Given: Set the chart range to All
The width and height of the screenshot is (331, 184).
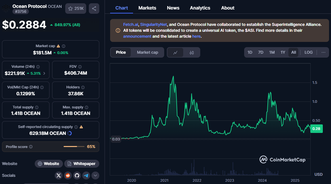Looking at the screenshot, I should 293,52.
